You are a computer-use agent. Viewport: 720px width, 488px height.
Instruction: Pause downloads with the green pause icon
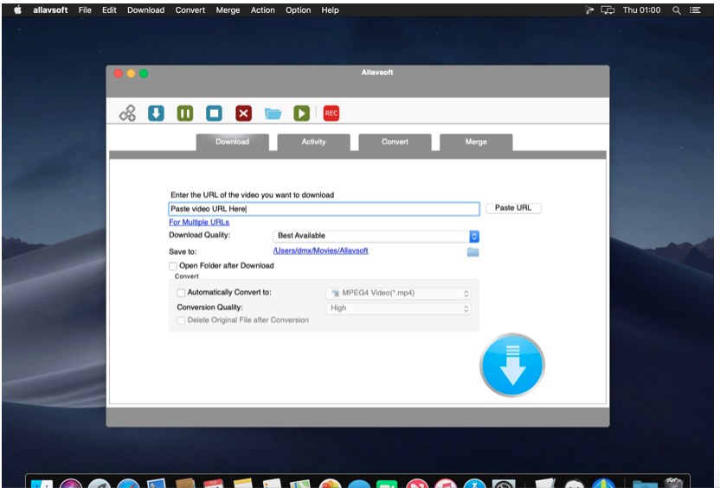tap(185, 113)
